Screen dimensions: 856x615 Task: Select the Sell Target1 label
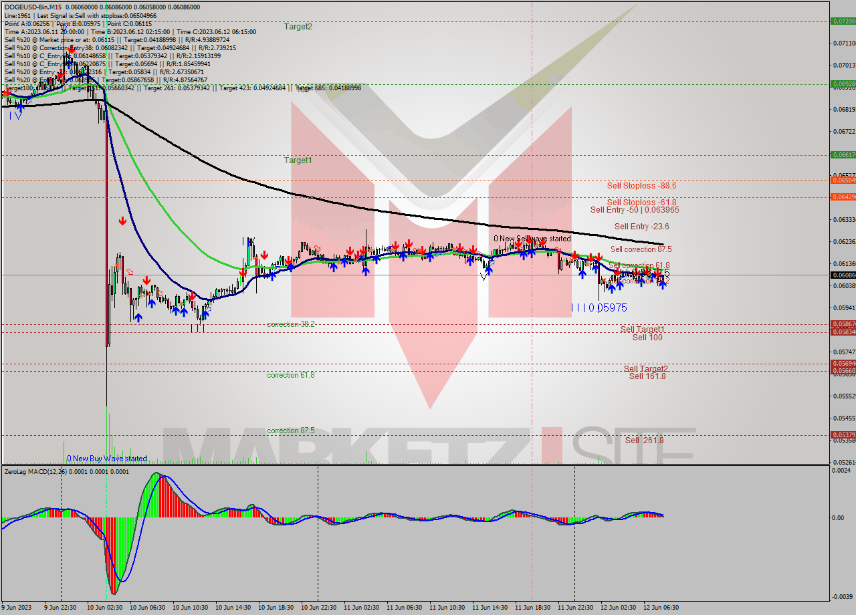point(642,330)
